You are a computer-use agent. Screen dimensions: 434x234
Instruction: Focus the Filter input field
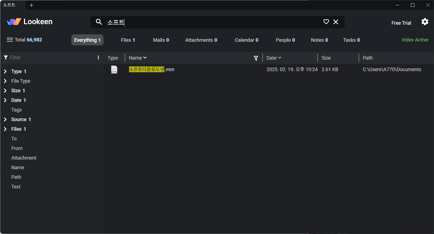[50, 58]
